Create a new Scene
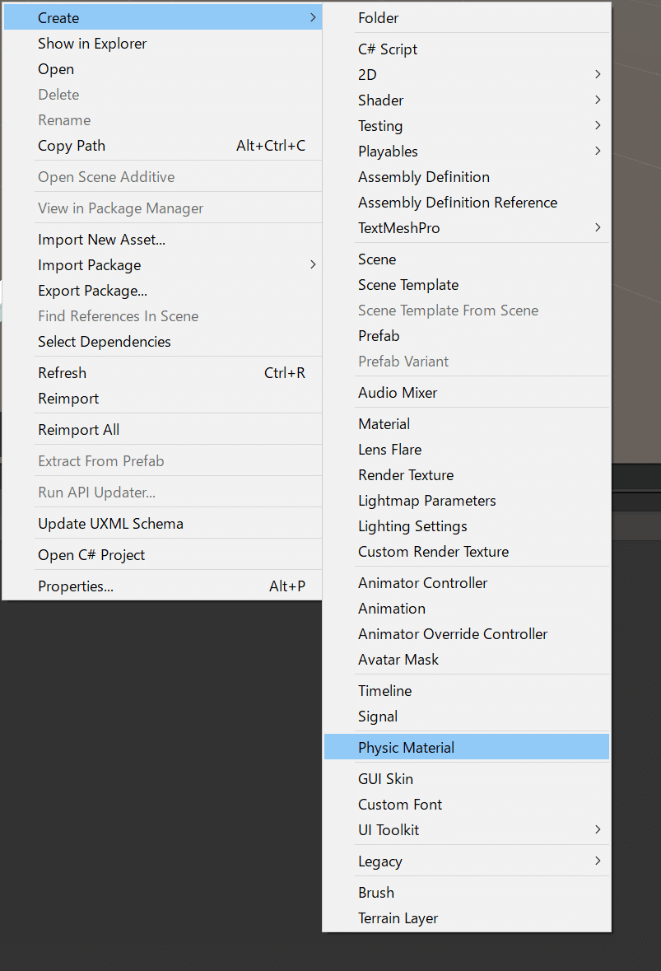Screen dimensions: 661x971 click(x=467, y=259)
